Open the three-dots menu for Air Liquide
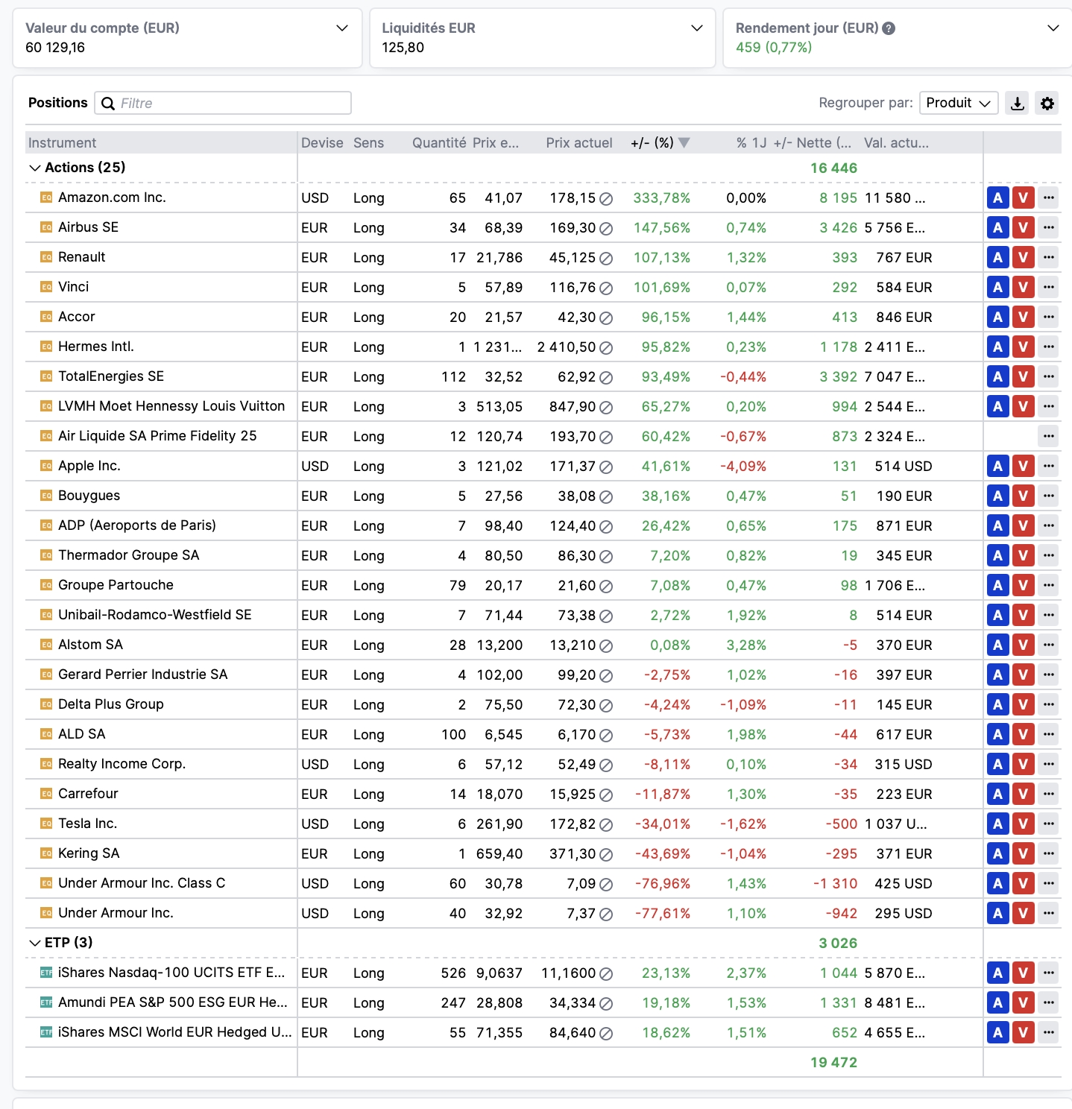1072x1109 pixels. (x=1049, y=436)
